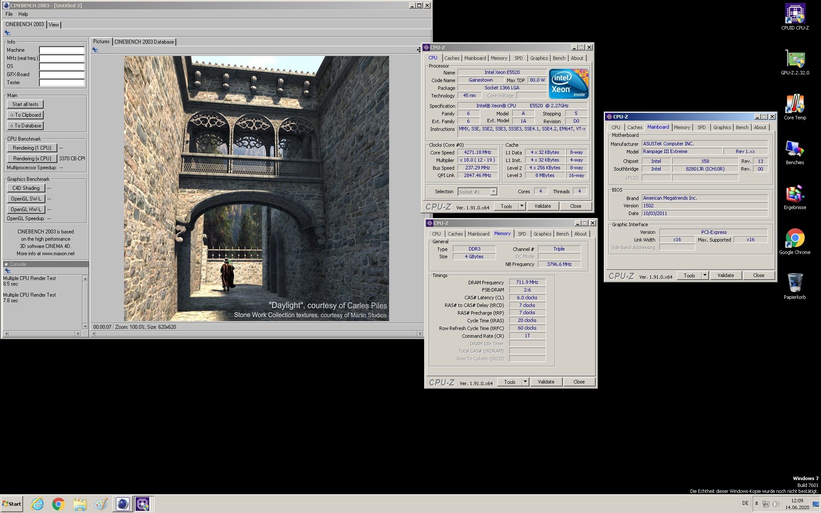Select the Pictures tab
Image resolution: width=821 pixels, height=513 pixels.
(101, 41)
